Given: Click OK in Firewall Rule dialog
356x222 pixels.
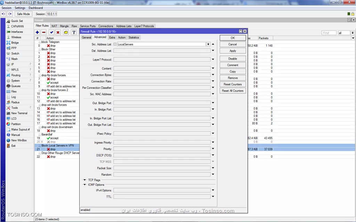Looking at the screenshot, I should (233, 38).
